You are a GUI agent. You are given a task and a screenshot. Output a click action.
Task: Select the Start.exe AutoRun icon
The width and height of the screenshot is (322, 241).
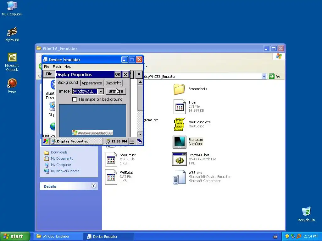pos(180,142)
